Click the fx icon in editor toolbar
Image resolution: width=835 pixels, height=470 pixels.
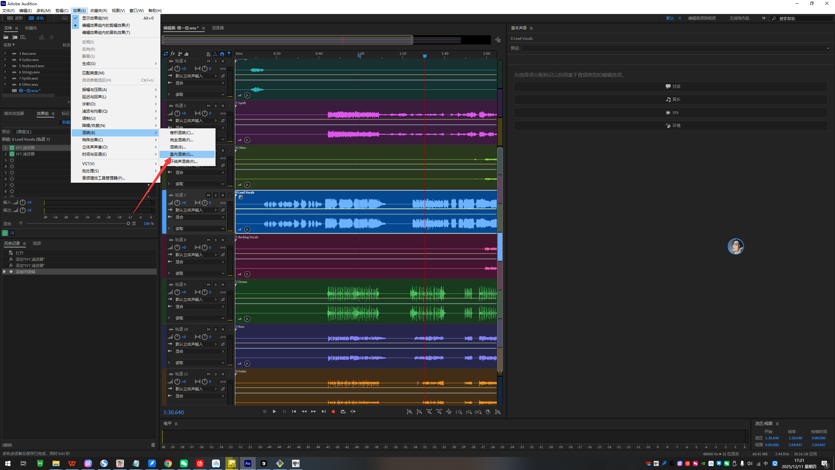pyautogui.click(x=173, y=54)
